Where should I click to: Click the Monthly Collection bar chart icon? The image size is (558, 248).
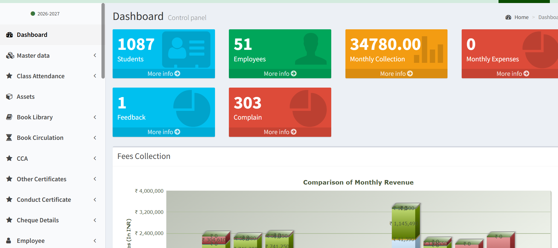click(428, 50)
